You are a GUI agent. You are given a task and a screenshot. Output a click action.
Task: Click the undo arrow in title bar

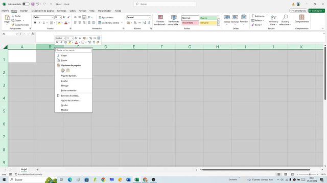point(37,4)
